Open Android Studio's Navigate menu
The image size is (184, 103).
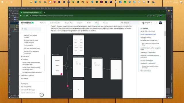pos(23,8)
